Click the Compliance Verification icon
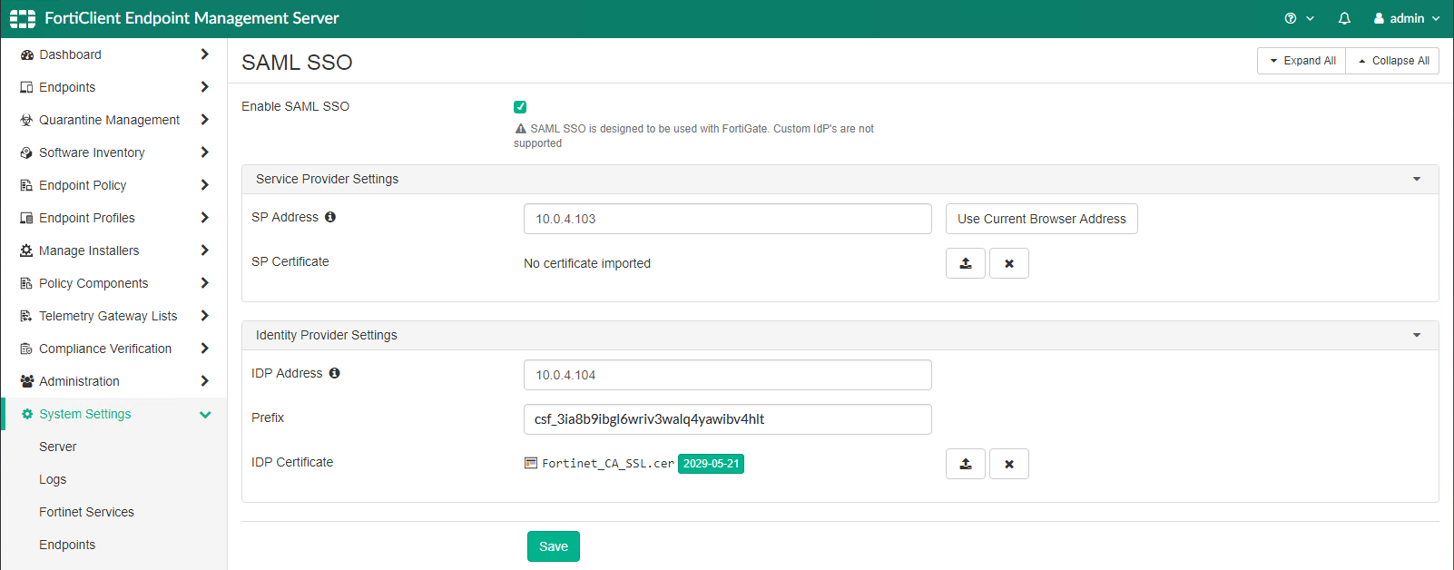This screenshot has width=1454, height=570. coord(26,349)
